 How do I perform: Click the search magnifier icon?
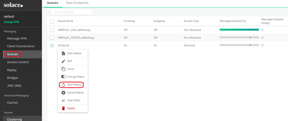coord(50,12)
